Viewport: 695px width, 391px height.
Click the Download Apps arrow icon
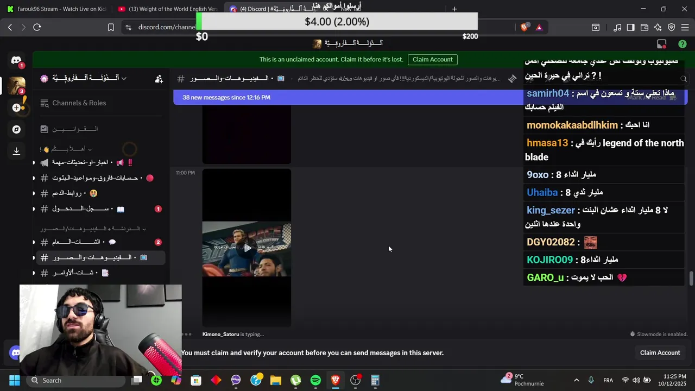[16, 151]
